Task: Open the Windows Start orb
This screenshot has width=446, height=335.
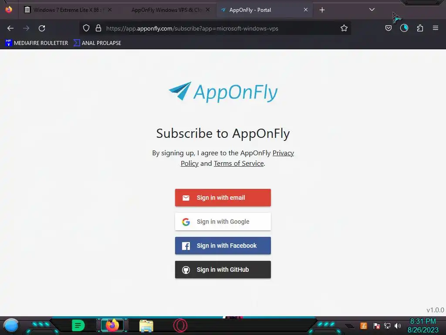Action: pos(11,325)
